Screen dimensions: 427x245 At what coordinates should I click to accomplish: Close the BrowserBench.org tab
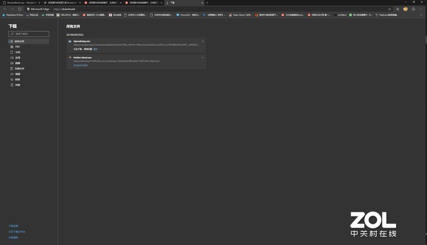point(39,3)
